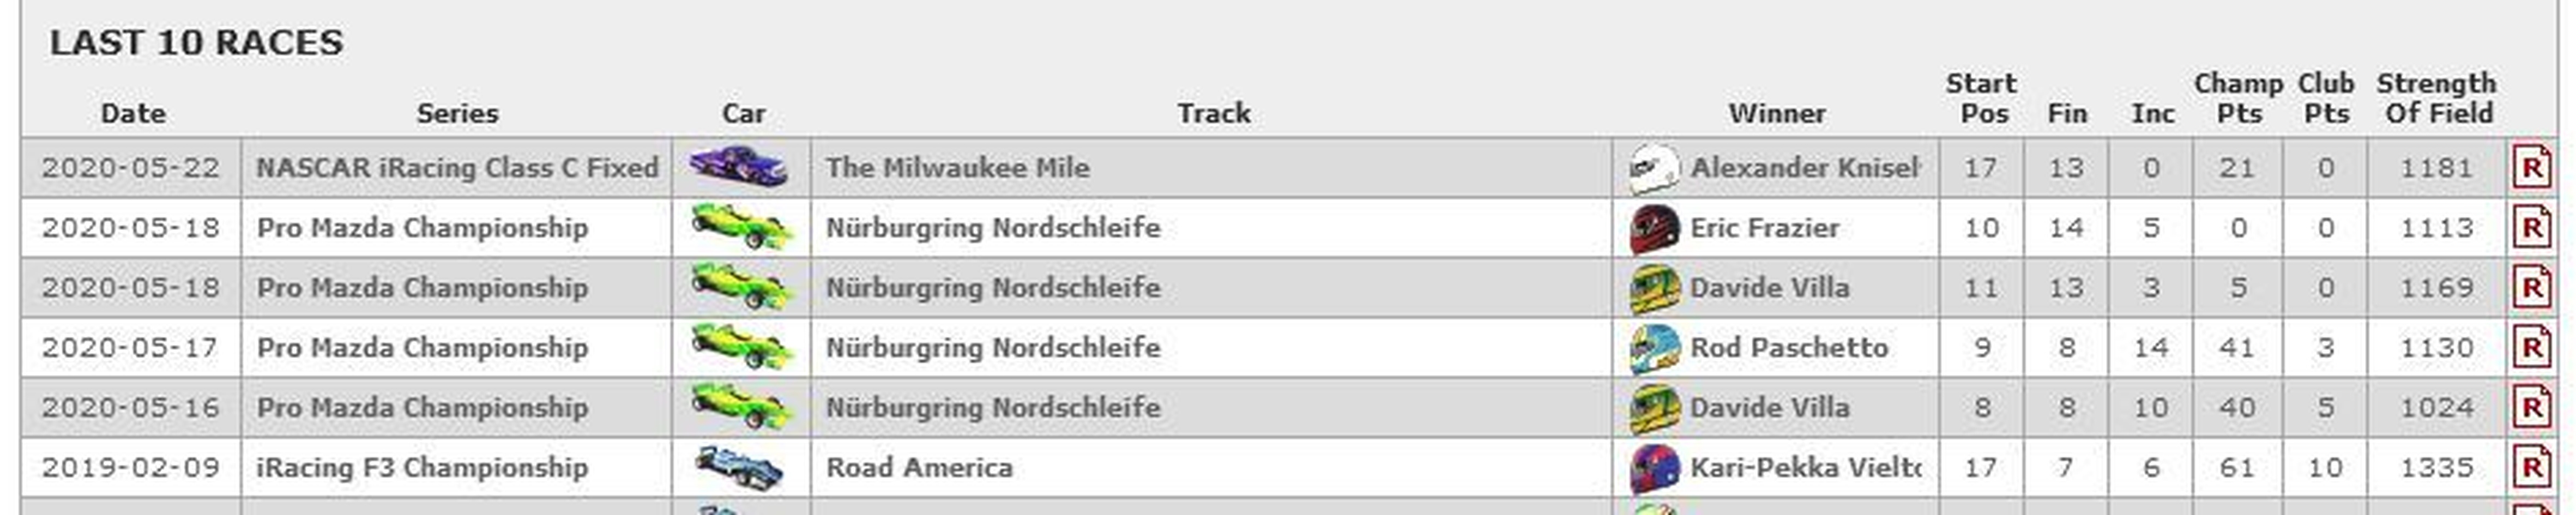Select The Milwaukee Mile track link
2576x515 pixels.
pos(957,167)
